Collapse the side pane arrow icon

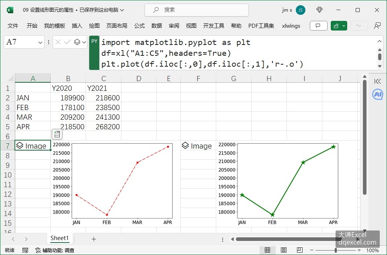click(x=378, y=82)
